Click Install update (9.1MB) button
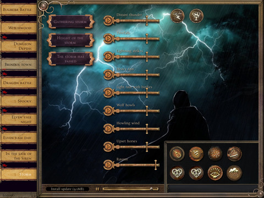Viewport: 264px width, 198px height. point(67,189)
